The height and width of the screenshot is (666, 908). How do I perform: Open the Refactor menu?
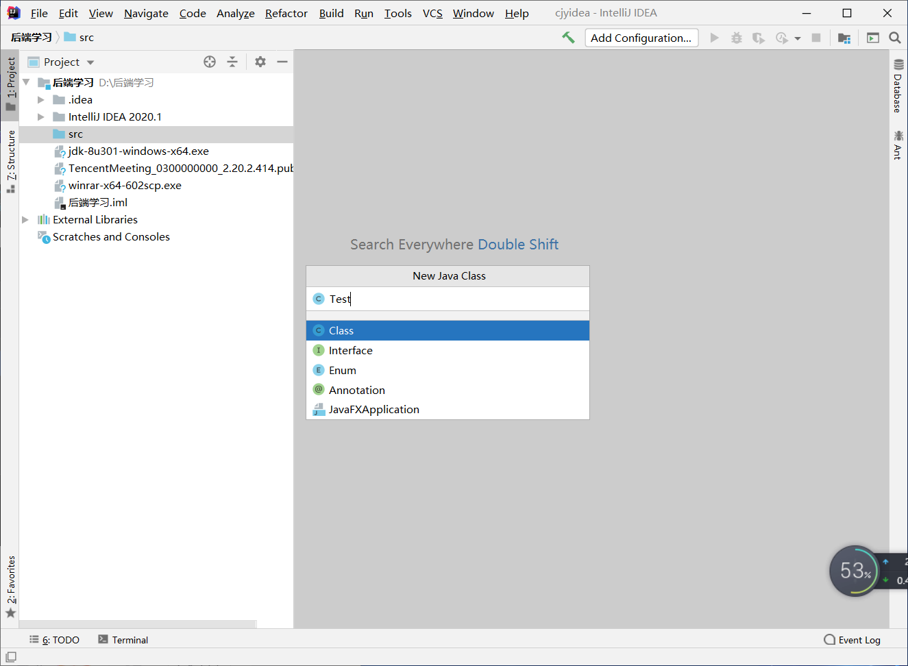click(x=286, y=13)
